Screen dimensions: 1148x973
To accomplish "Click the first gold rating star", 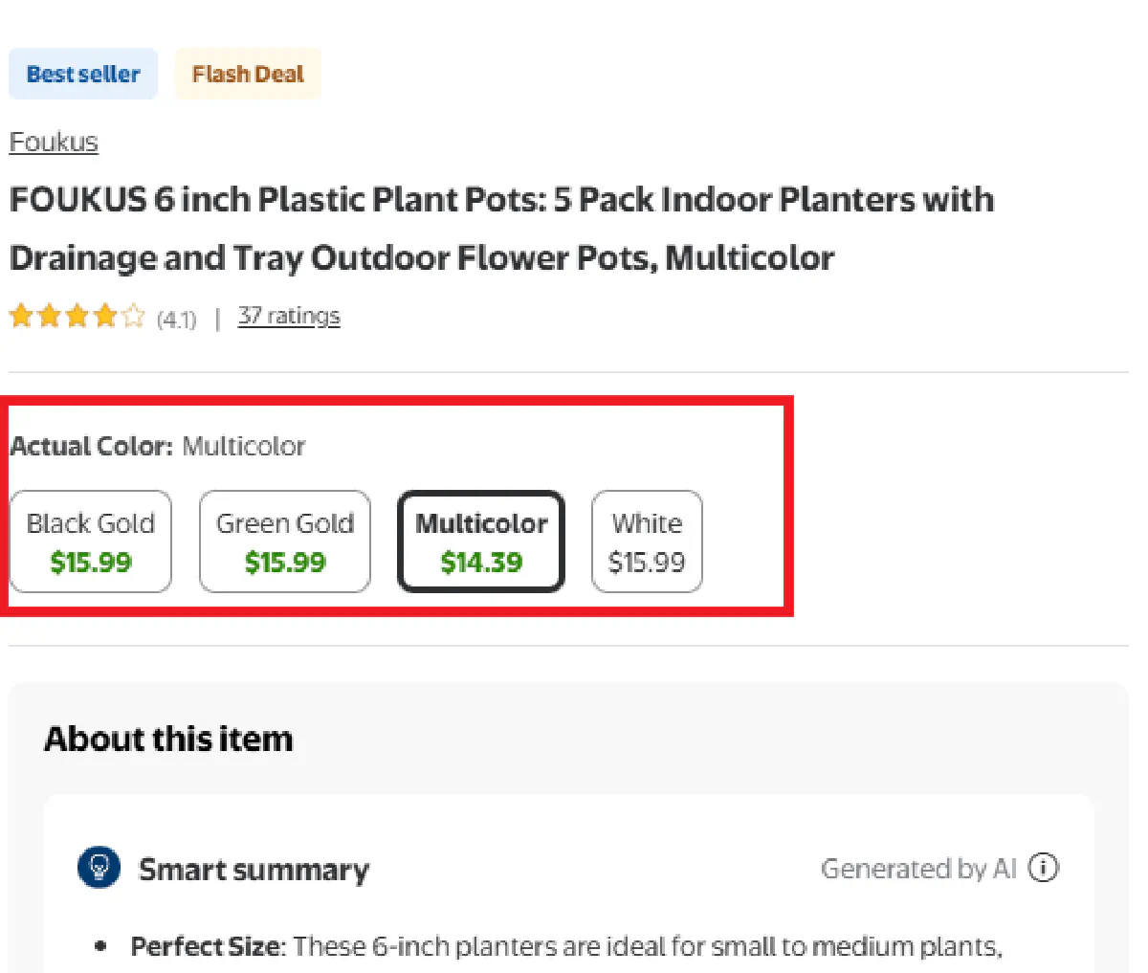I will (x=21, y=315).
